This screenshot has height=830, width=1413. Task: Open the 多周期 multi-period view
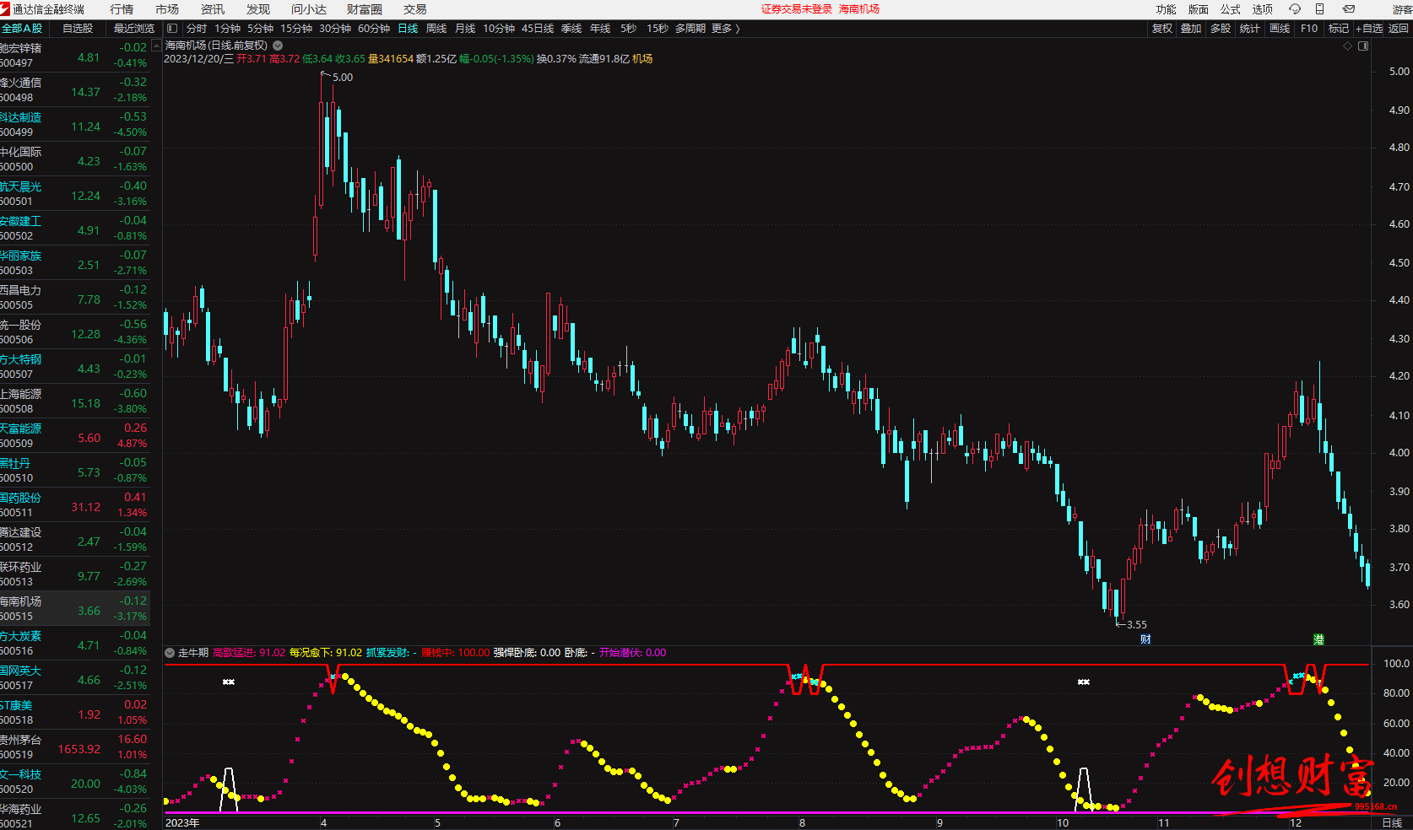click(x=690, y=29)
